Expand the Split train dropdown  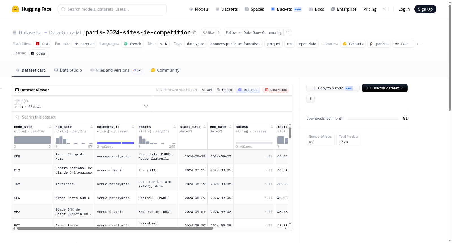pyautogui.click(x=82, y=104)
